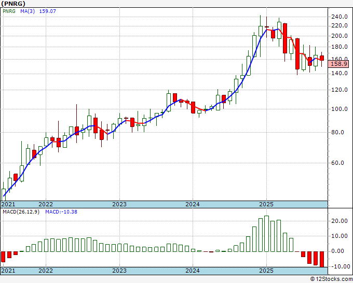This screenshot has width=353, height=283.
Task: Click 2024 on the MACD time axis
Action: pyautogui.click(x=193, y=271)
